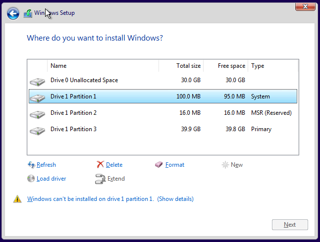This screenshot has width=320, height=242.
Task: Click the System type cell
Action: pos(261,97)
